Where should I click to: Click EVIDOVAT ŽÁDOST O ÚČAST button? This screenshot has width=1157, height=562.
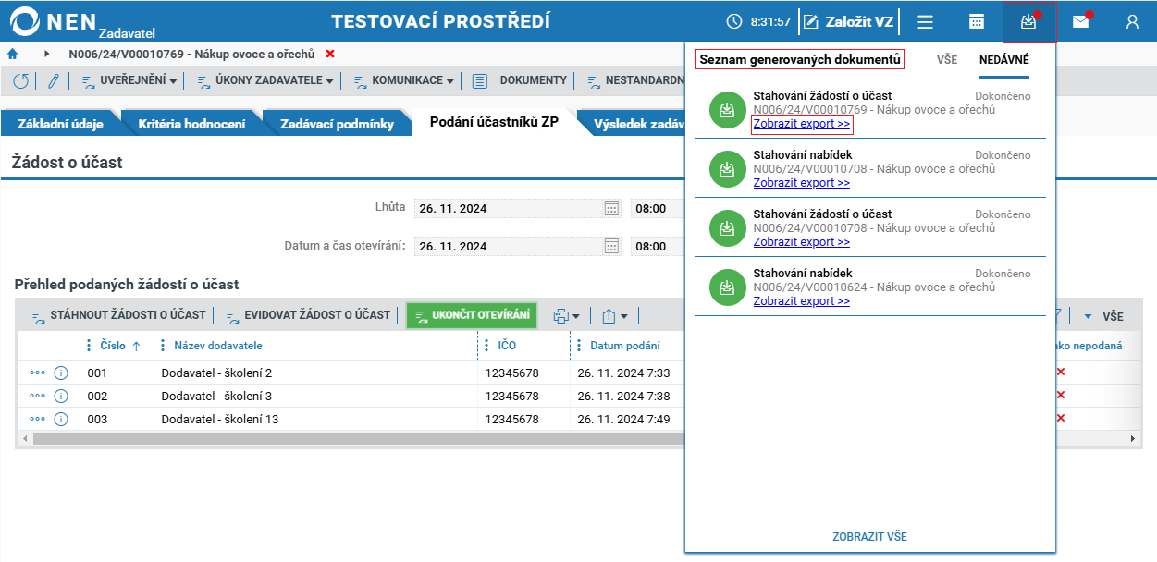pos(308,315)
